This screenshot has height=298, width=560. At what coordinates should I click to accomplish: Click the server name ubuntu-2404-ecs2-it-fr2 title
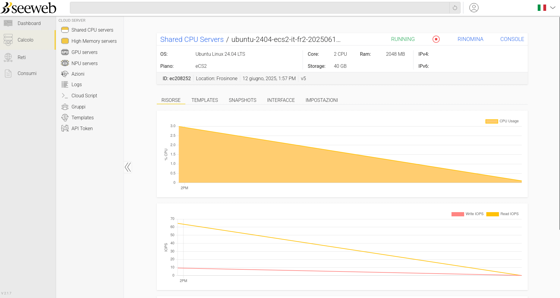[286, 39]
